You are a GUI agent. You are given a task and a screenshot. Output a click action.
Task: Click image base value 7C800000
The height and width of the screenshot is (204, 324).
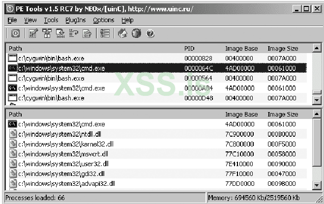coord(239,144)
